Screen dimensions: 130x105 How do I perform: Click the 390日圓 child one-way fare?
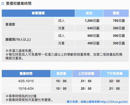pos(119,28)
